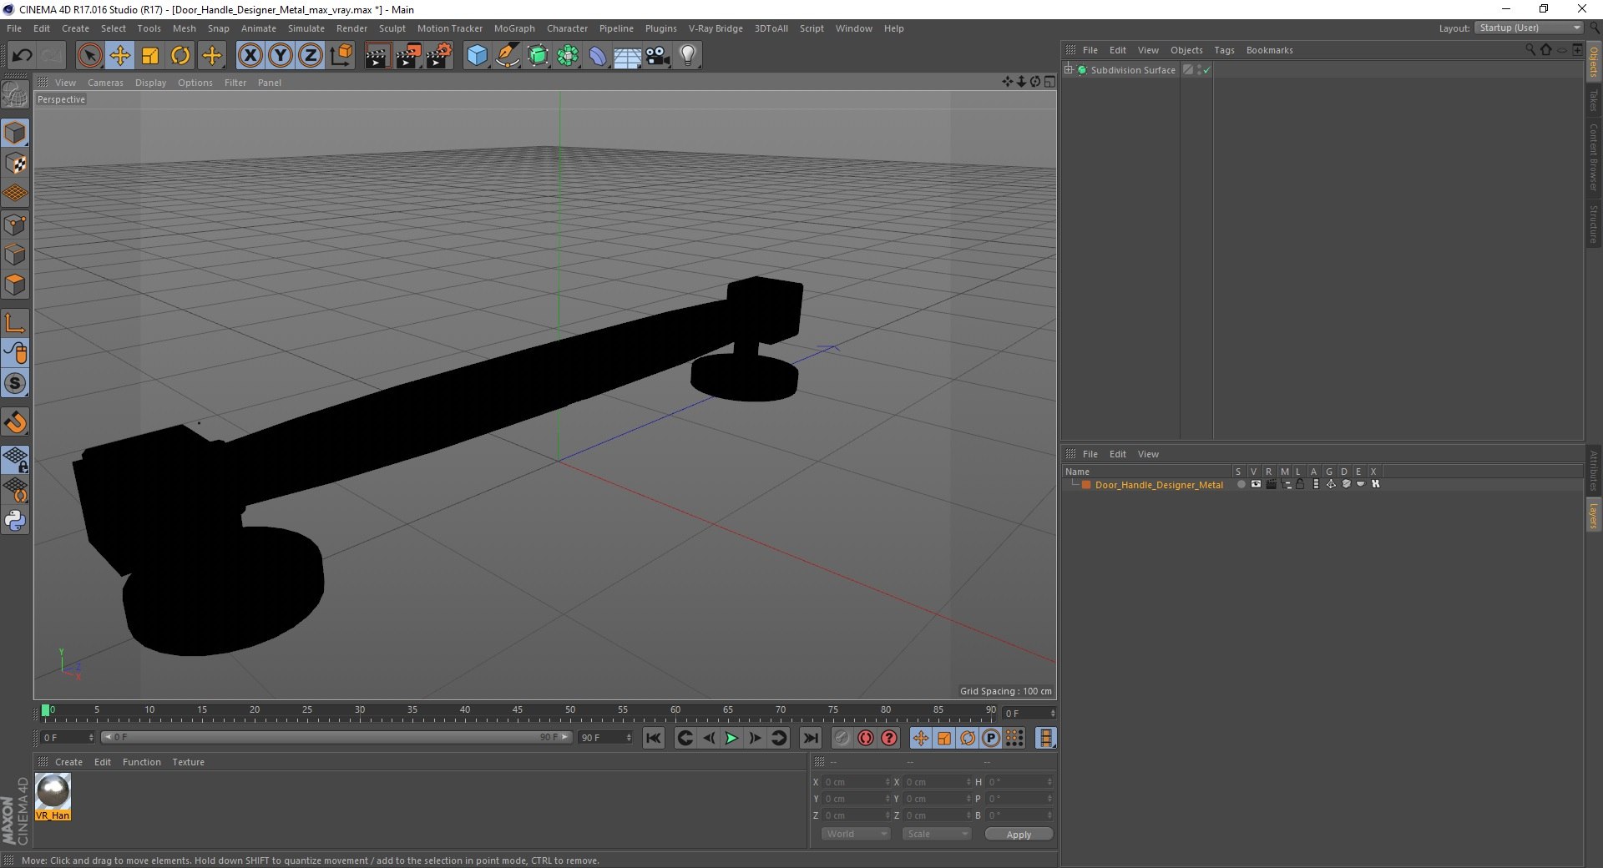Toggle Autokeying red button
1603x868 pixels.
tap(866, 738)
